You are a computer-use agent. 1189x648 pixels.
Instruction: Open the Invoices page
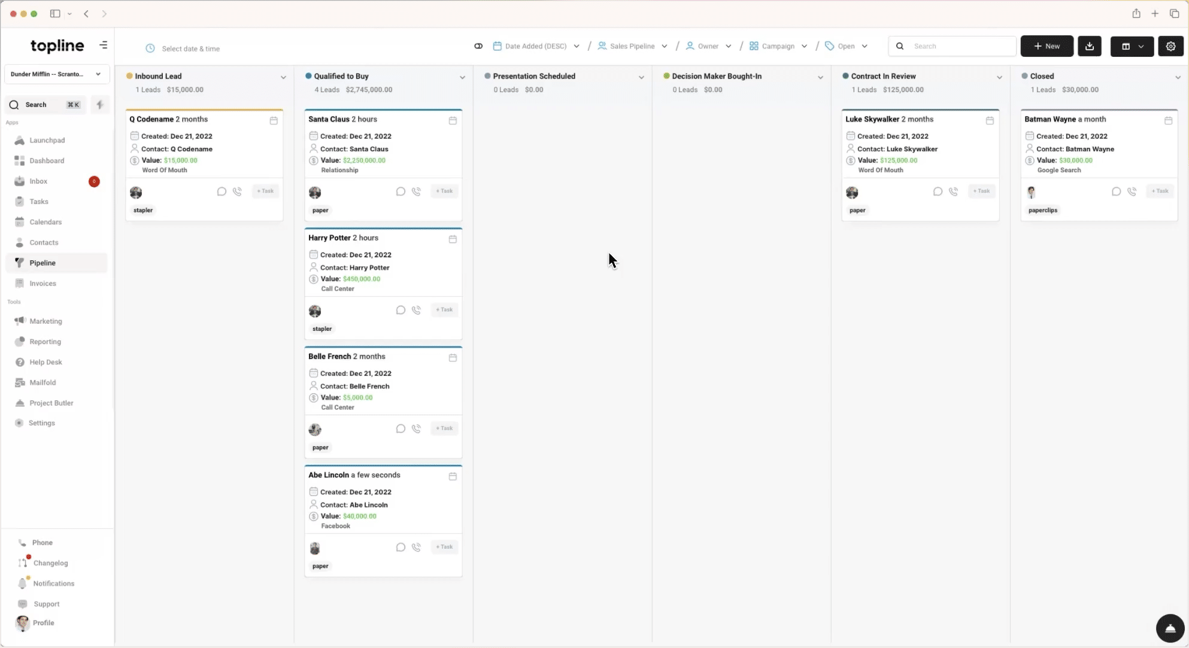(43, 283)
